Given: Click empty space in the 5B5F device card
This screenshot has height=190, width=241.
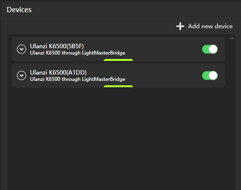Looking at the screenshot, I should click(162, 49).
